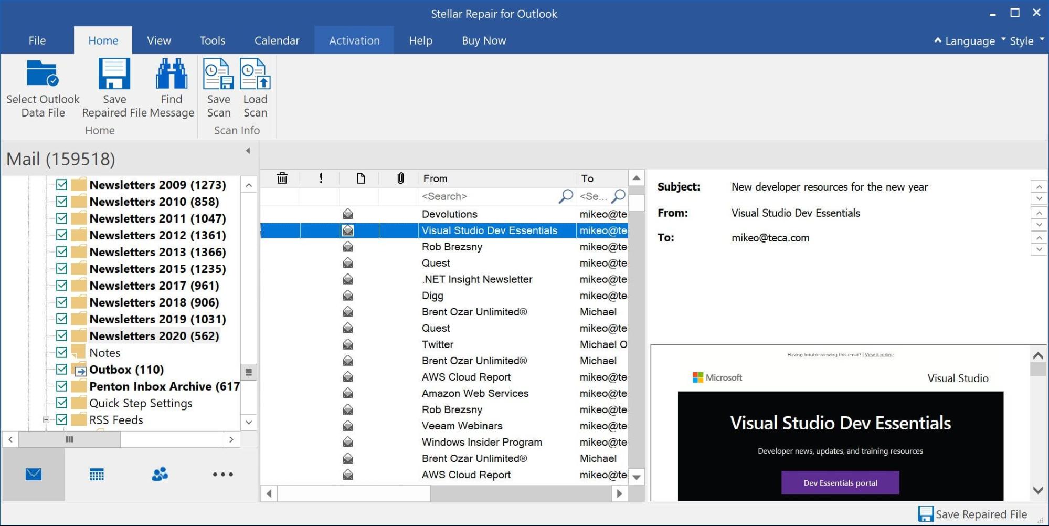
Task: Sort by importance exclamation column
Action: tap(321, 178)
